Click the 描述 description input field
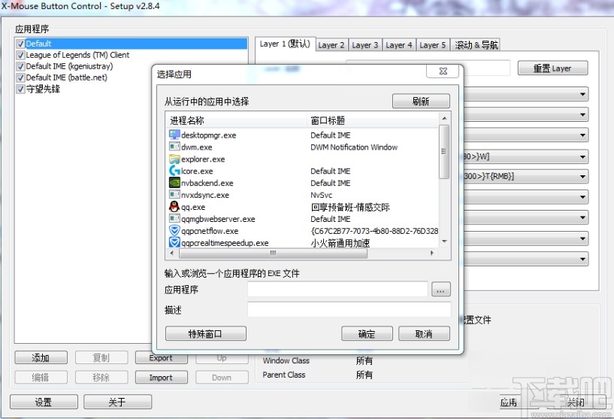Image resolution: width=614 pixels, height=419 pixels. point(349,310)
